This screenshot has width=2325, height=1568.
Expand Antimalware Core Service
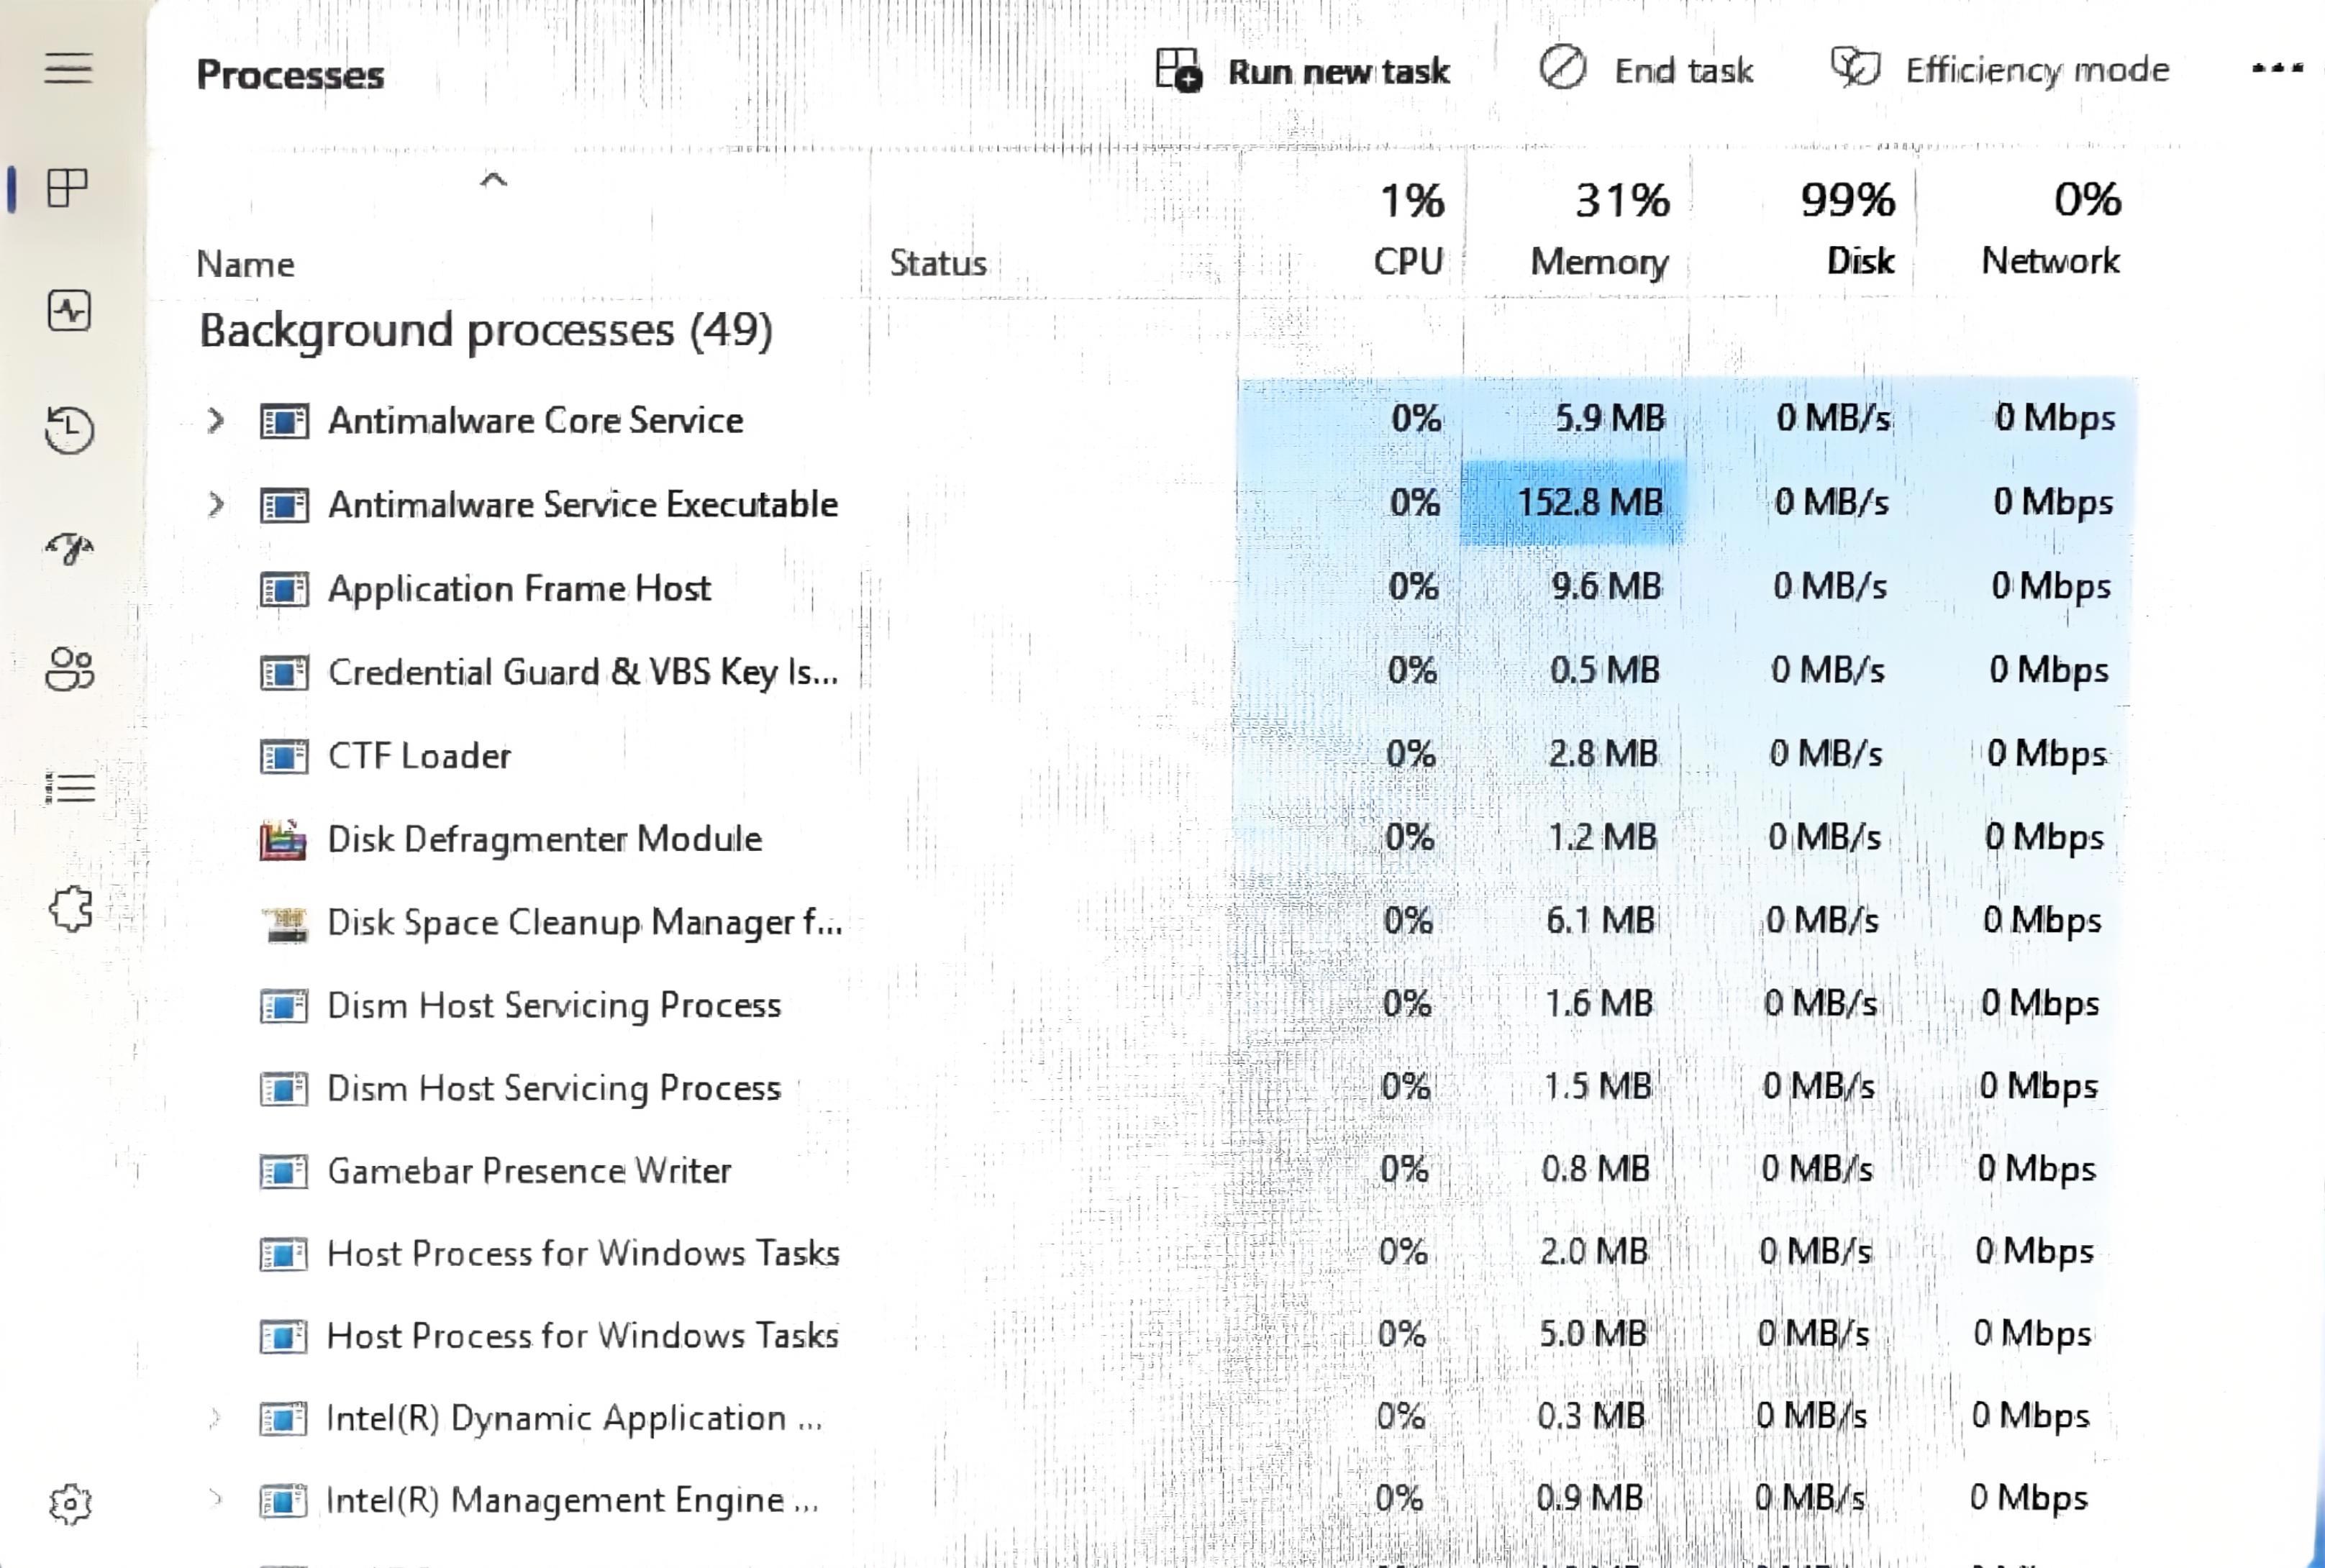215,421
